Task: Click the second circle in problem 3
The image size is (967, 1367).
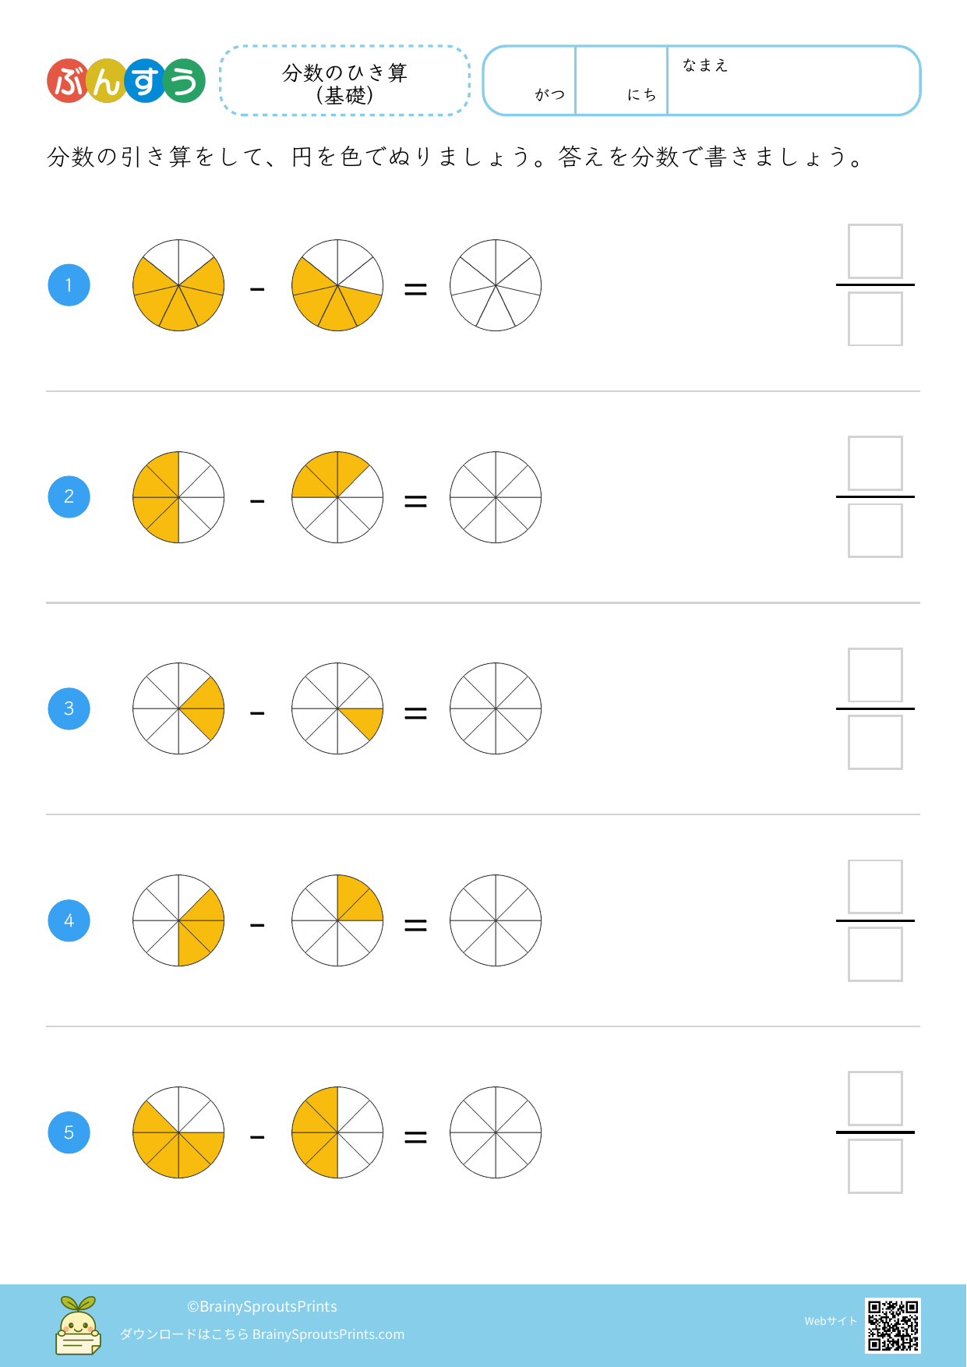Action: point(337,708)
